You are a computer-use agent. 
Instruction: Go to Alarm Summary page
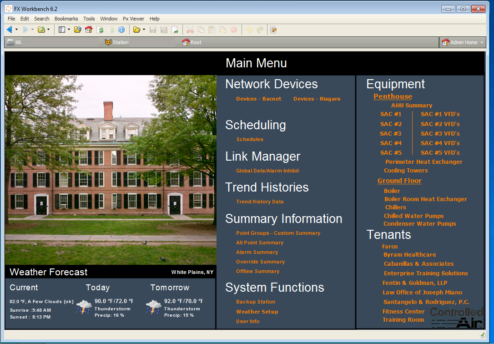[257, 252]
